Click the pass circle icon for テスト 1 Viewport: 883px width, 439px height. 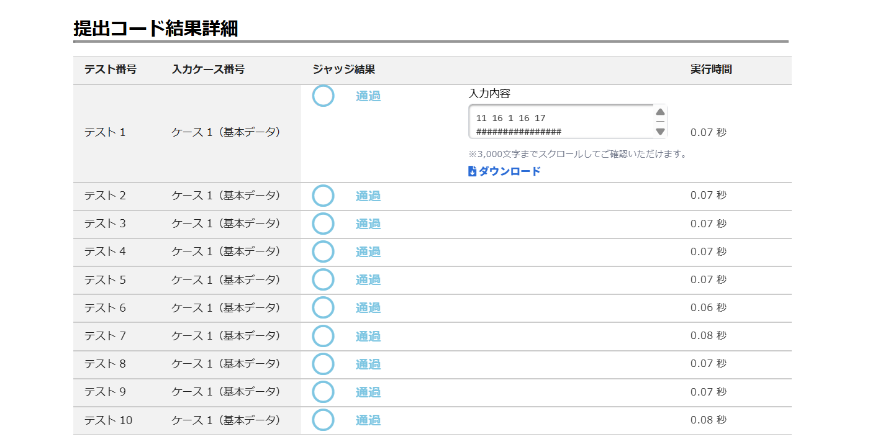pos(323,96)
